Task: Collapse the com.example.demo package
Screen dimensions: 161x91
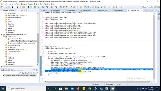Action: click(6, 39)
